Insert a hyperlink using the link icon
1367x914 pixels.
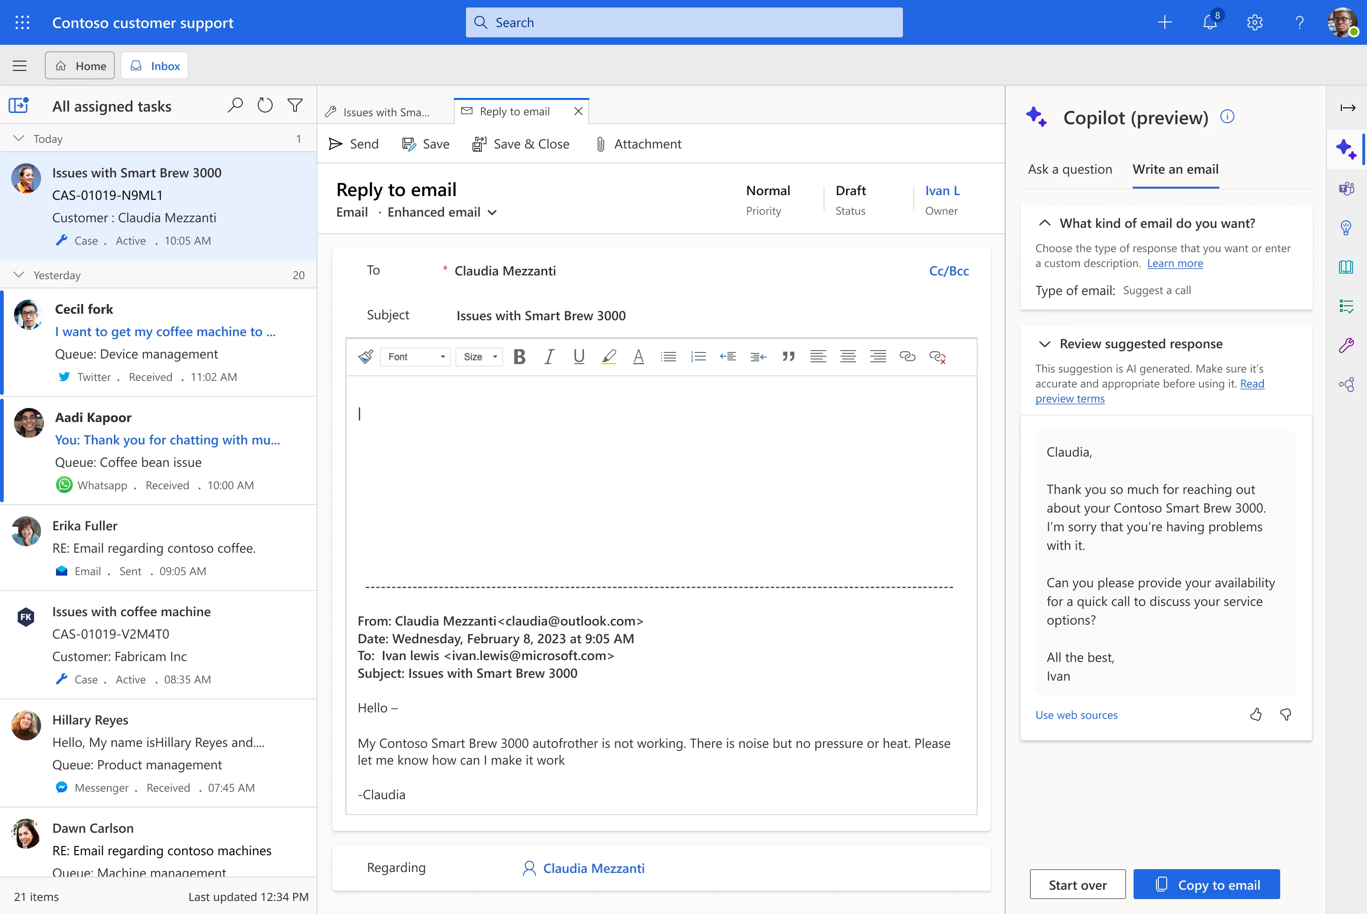[908, 356]
